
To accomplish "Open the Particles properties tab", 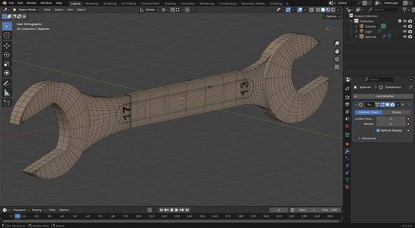I will (347, 158).
